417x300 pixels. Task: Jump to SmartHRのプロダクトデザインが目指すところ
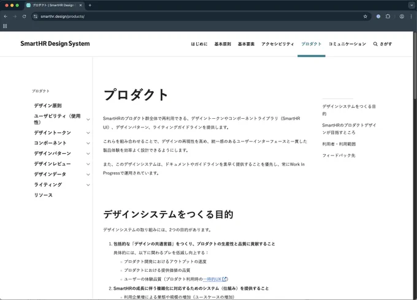pos(349,129)
